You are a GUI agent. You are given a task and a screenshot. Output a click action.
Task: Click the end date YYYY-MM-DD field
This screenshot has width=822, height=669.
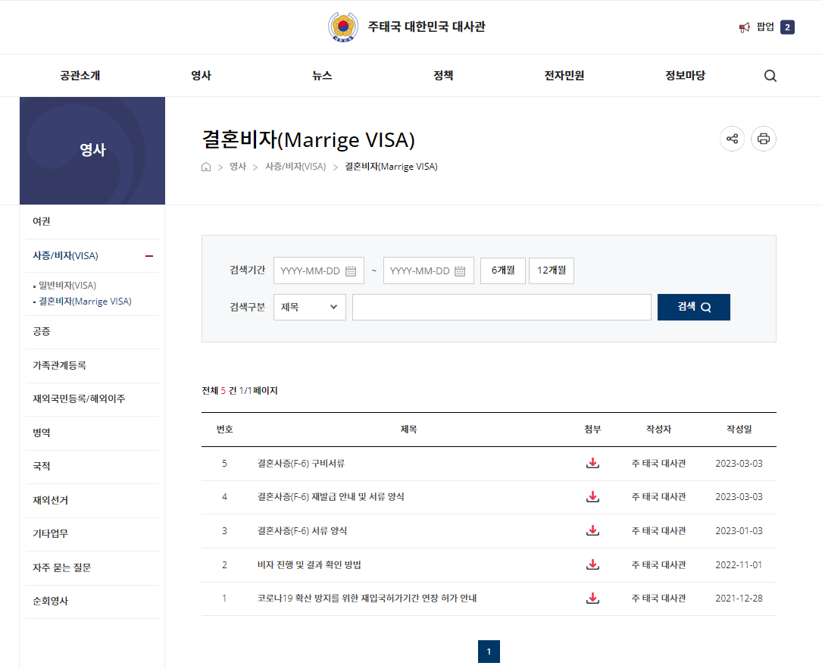pos(428,270)
